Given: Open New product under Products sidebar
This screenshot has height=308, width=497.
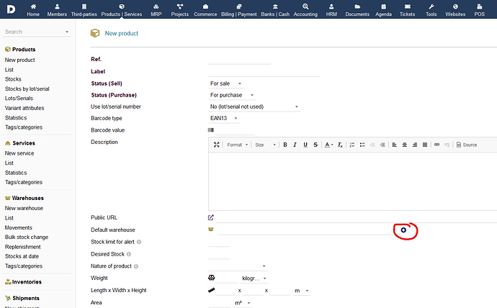Looking at the screenshot, I should [x=19, y=60].
